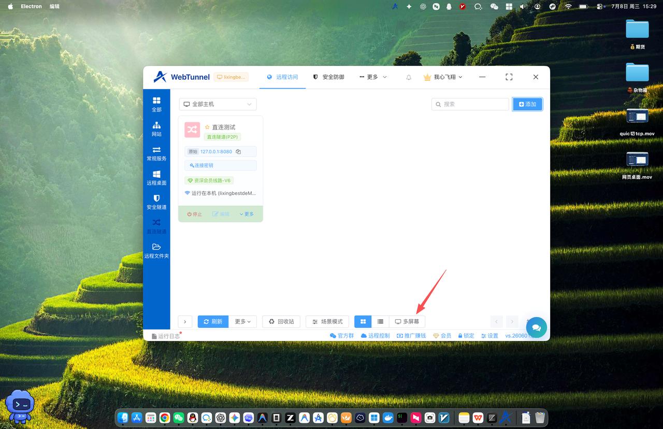Click the Wi-Fi icon in menu bar

[568, 6]
